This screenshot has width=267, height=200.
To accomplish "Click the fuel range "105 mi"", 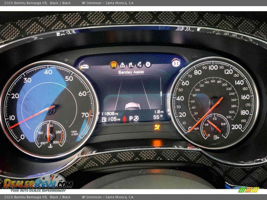I will (114, 119).
